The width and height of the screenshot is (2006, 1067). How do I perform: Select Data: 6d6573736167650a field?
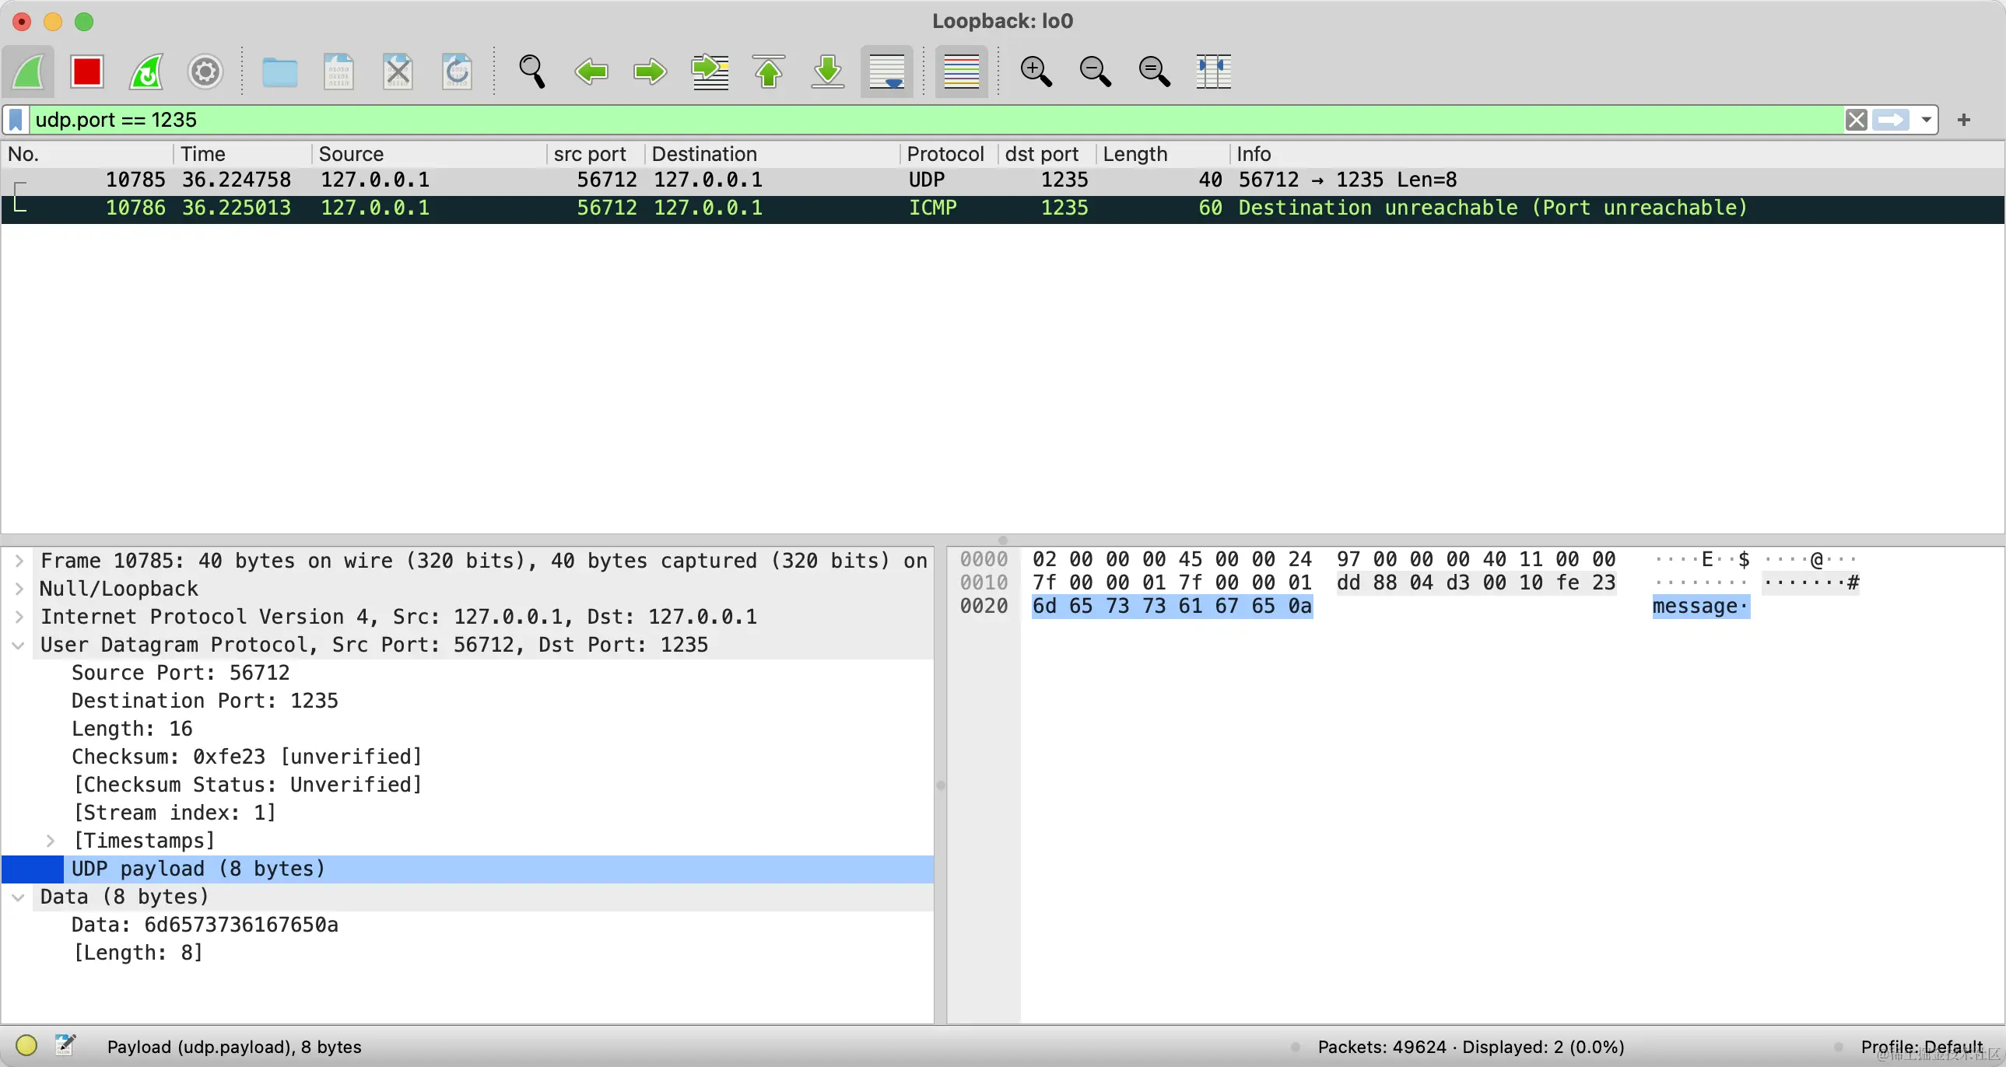click(205, 925)
